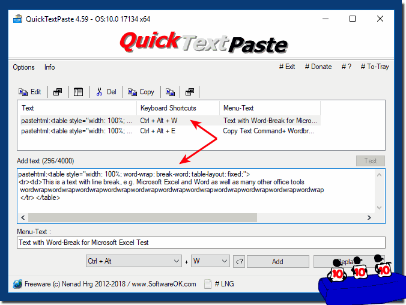The image size is (406, 305).
Task: Click the # LNG language option
Action: (x=224, y=284)
